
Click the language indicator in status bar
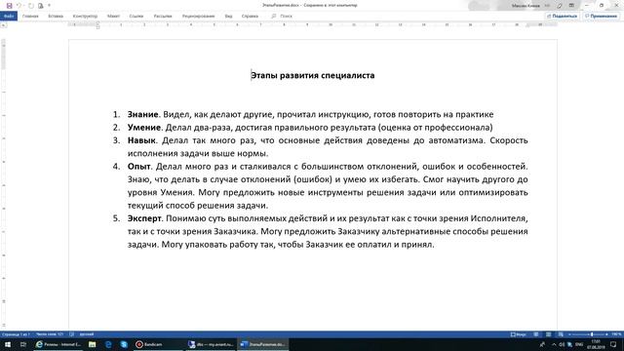click(x=87, y=334)
